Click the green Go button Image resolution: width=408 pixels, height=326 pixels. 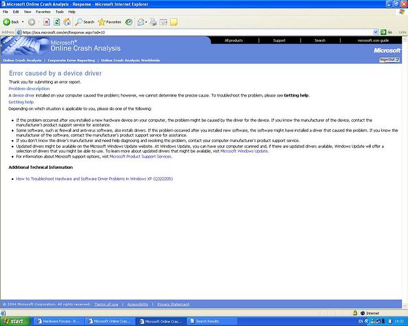click(386, 32)
